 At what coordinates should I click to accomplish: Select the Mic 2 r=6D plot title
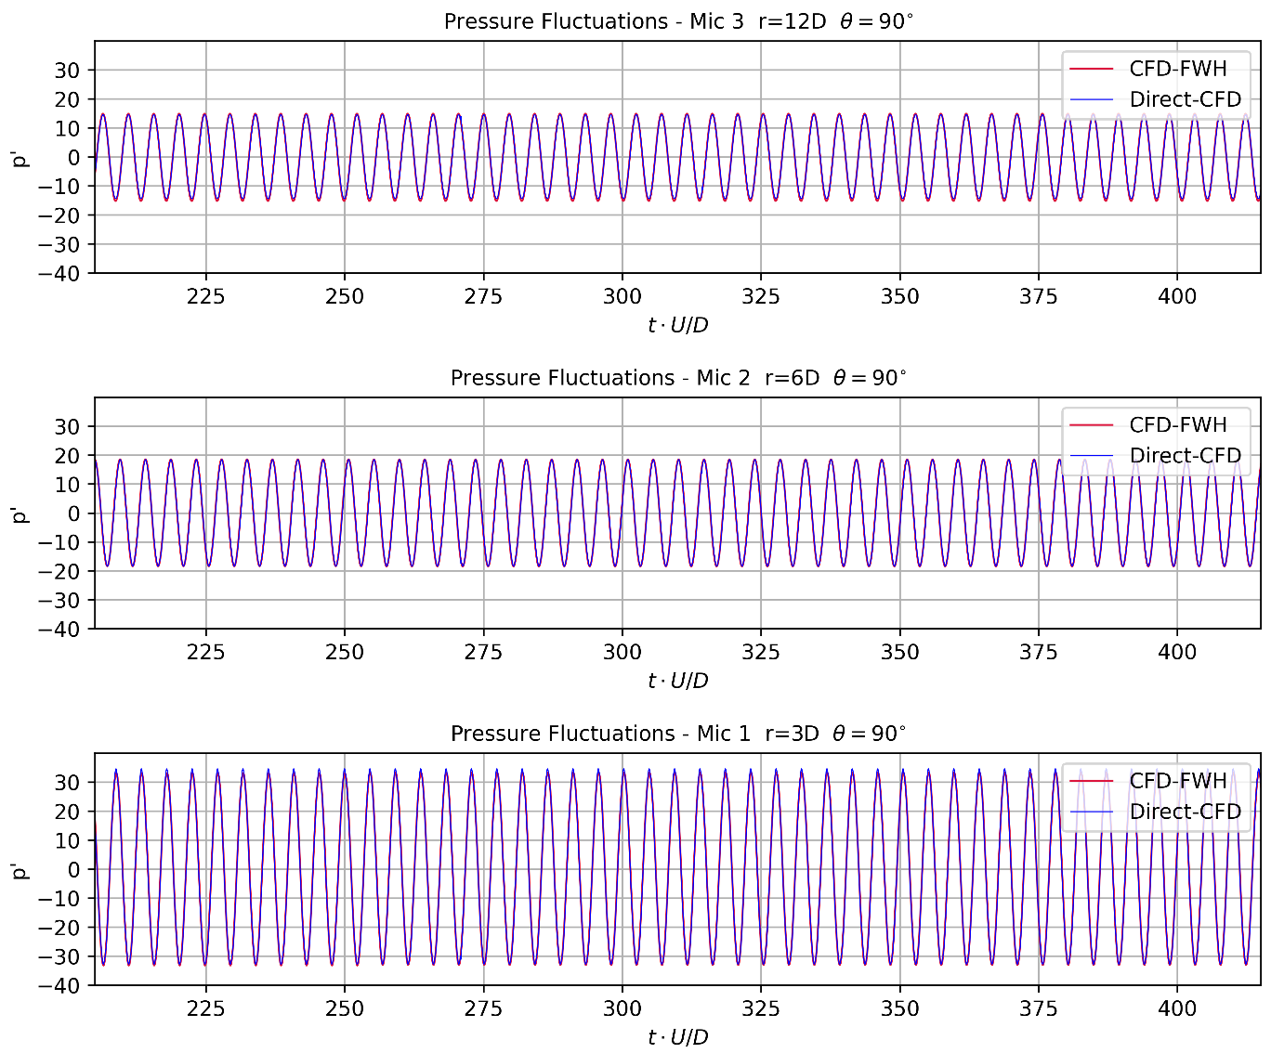[678, 378]
